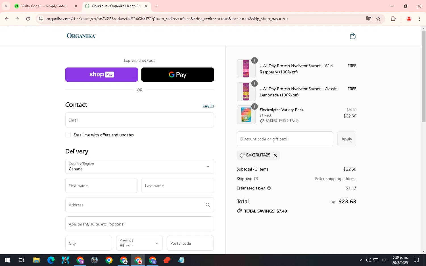Remove the BAKERLITA25 discount code
The height and width of the screenshot is (266, 426).
pyautogui.click(x=275, y=155)
